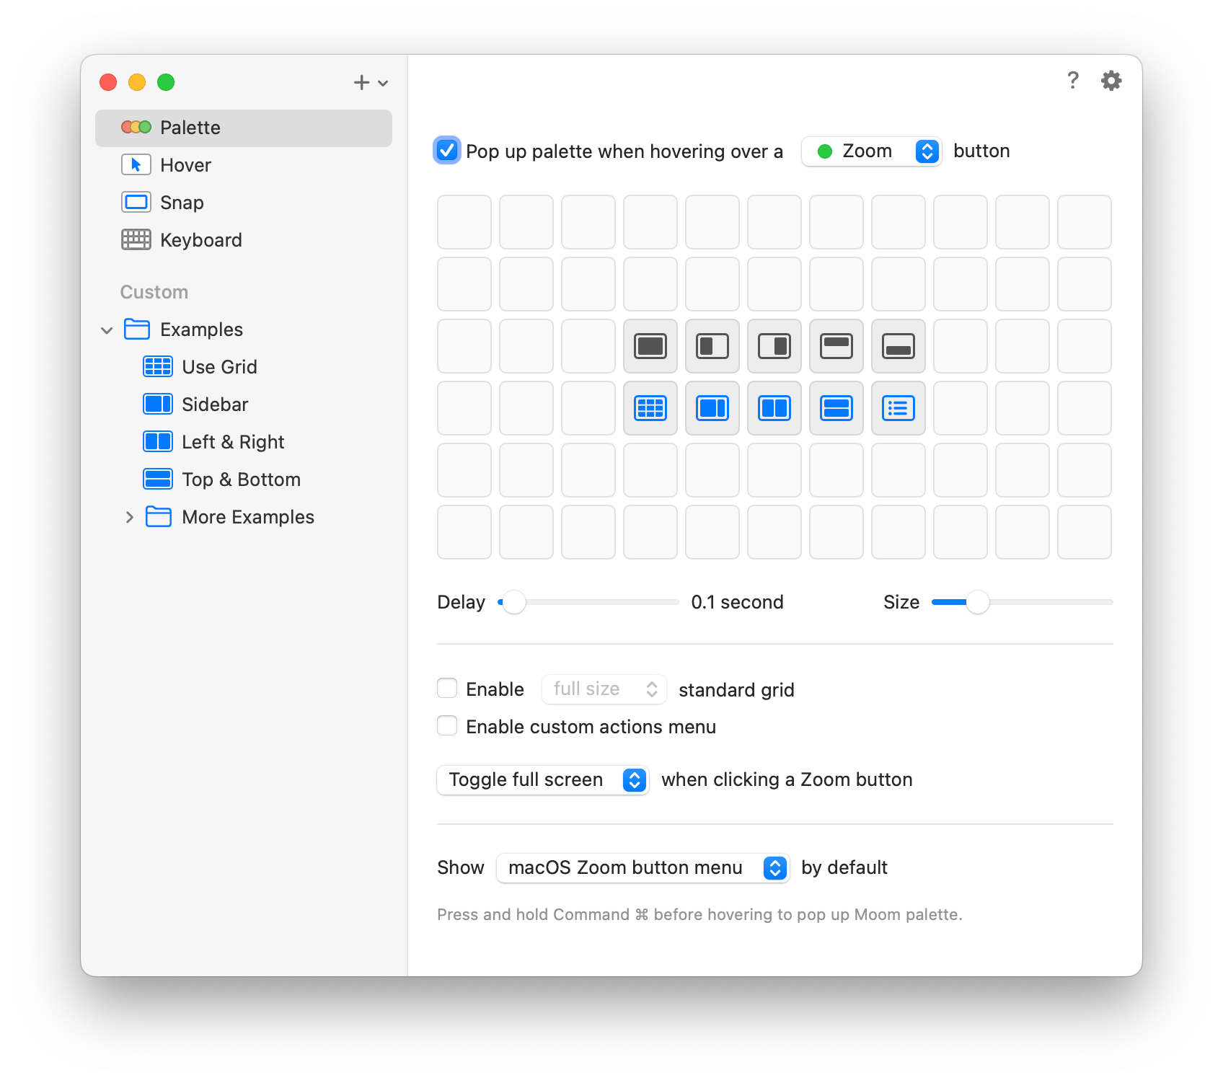Open the macOS Zoom button menu dropdown
The height and width of the screenshot is (1083, 1223).
click(x=642, y=867)
